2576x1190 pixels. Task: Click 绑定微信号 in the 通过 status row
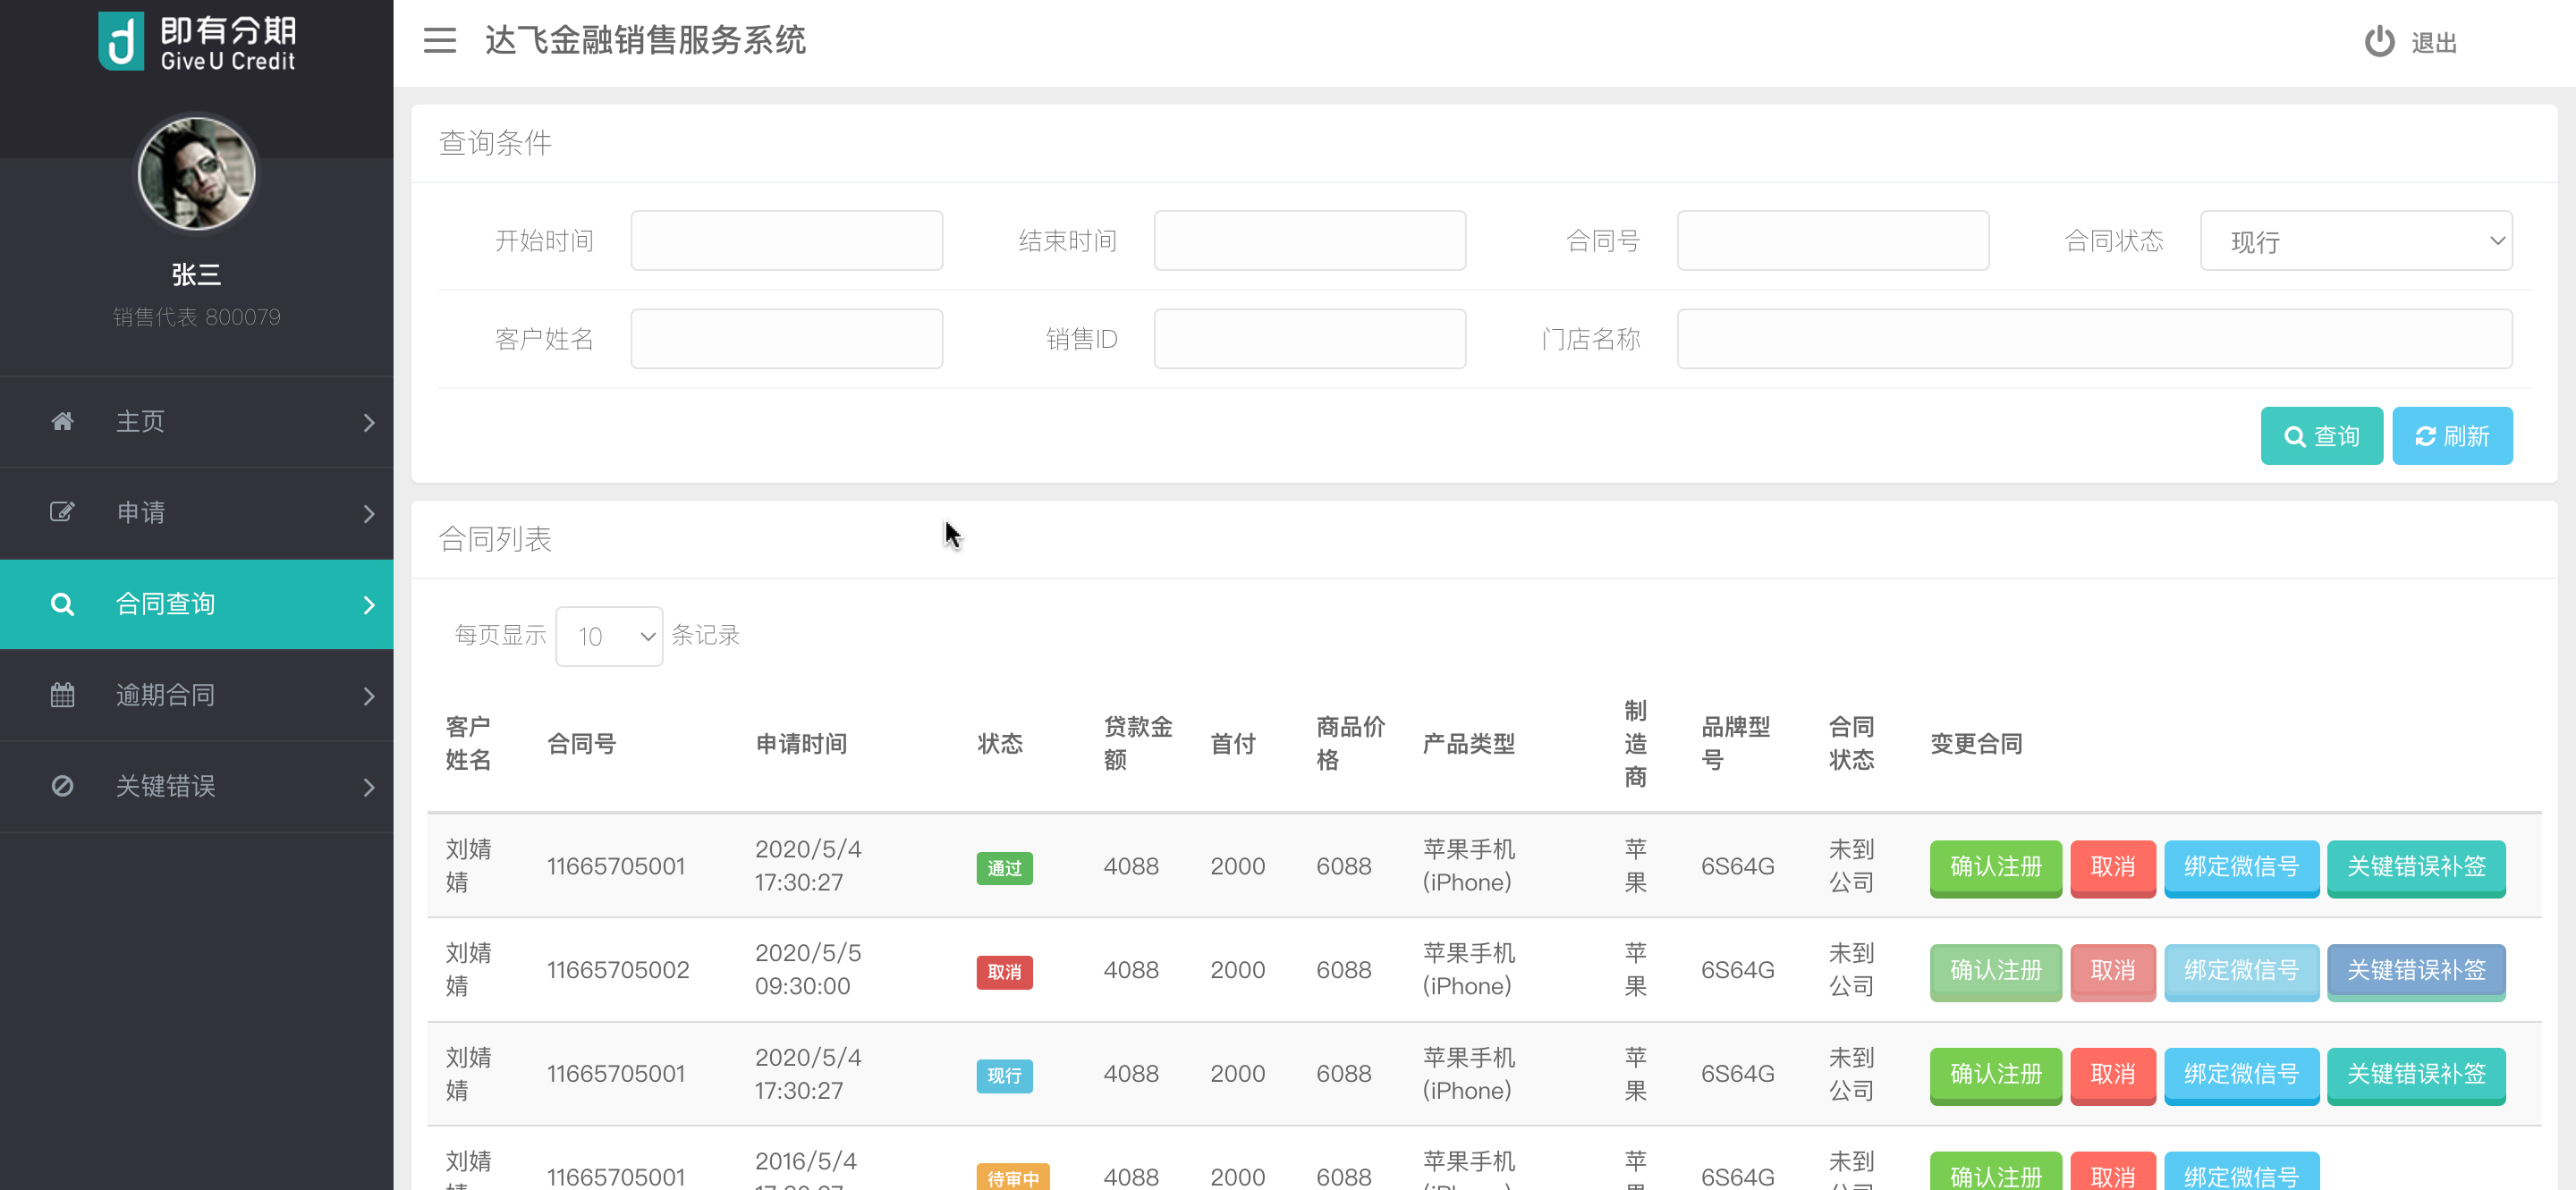point(2241,867)
